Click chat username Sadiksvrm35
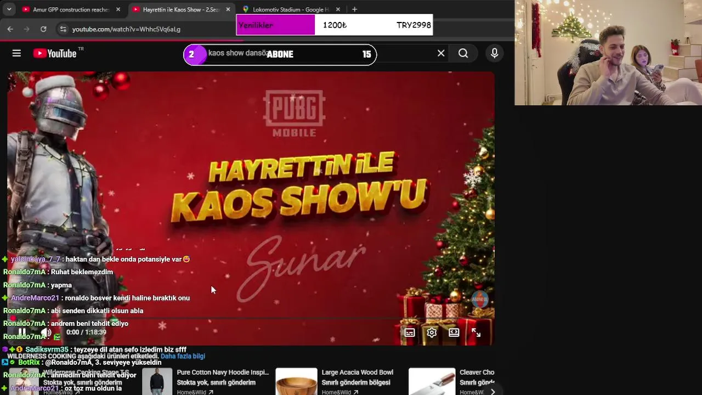The width and height of the screenshot is (702, 395). (47, 349)
